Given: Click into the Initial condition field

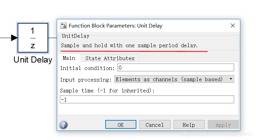Looking at the screenshot, I should [176, 68].
